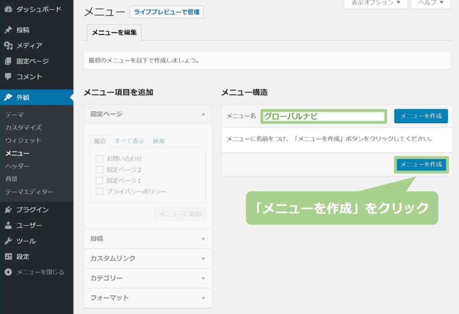Enable the プライバシーポリシー checkbox
This screenshot has height=314, width=459.
click(100, 192)
